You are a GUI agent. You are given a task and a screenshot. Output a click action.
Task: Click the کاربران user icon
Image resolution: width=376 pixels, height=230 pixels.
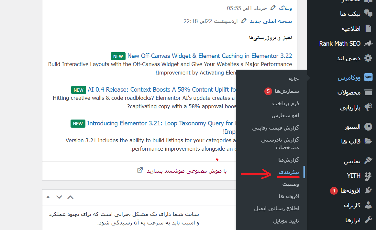tap(368, 205)
